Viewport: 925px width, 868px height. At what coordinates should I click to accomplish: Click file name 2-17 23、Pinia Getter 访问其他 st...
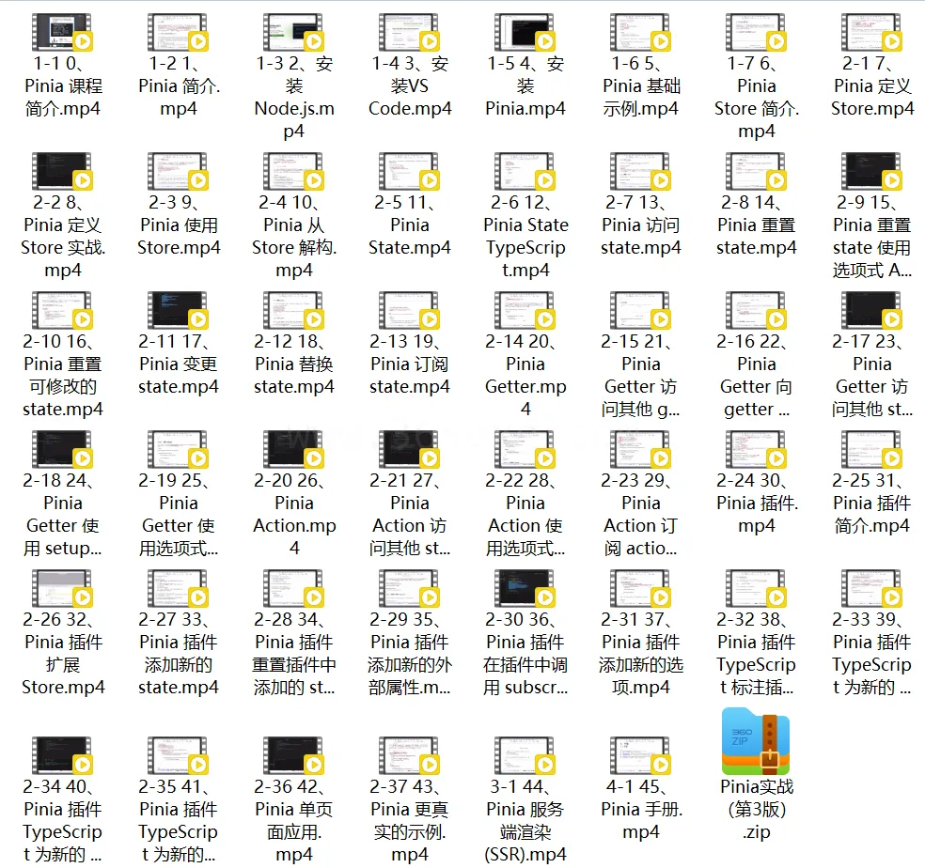coord(872,375)
